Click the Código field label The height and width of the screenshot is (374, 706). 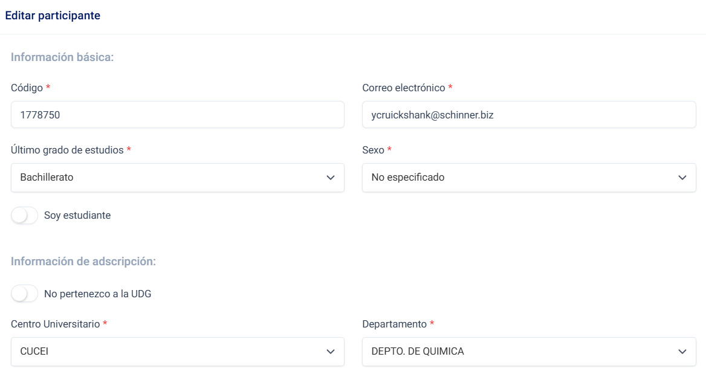[27, 88]
